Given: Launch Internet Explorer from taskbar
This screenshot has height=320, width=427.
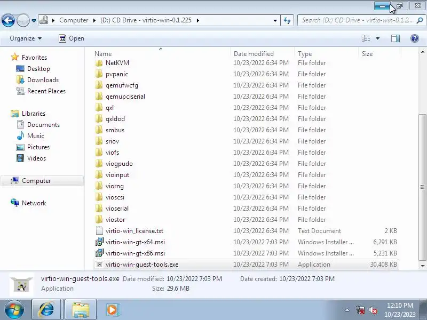Looking at the screenshot, I should click(47, 309).
